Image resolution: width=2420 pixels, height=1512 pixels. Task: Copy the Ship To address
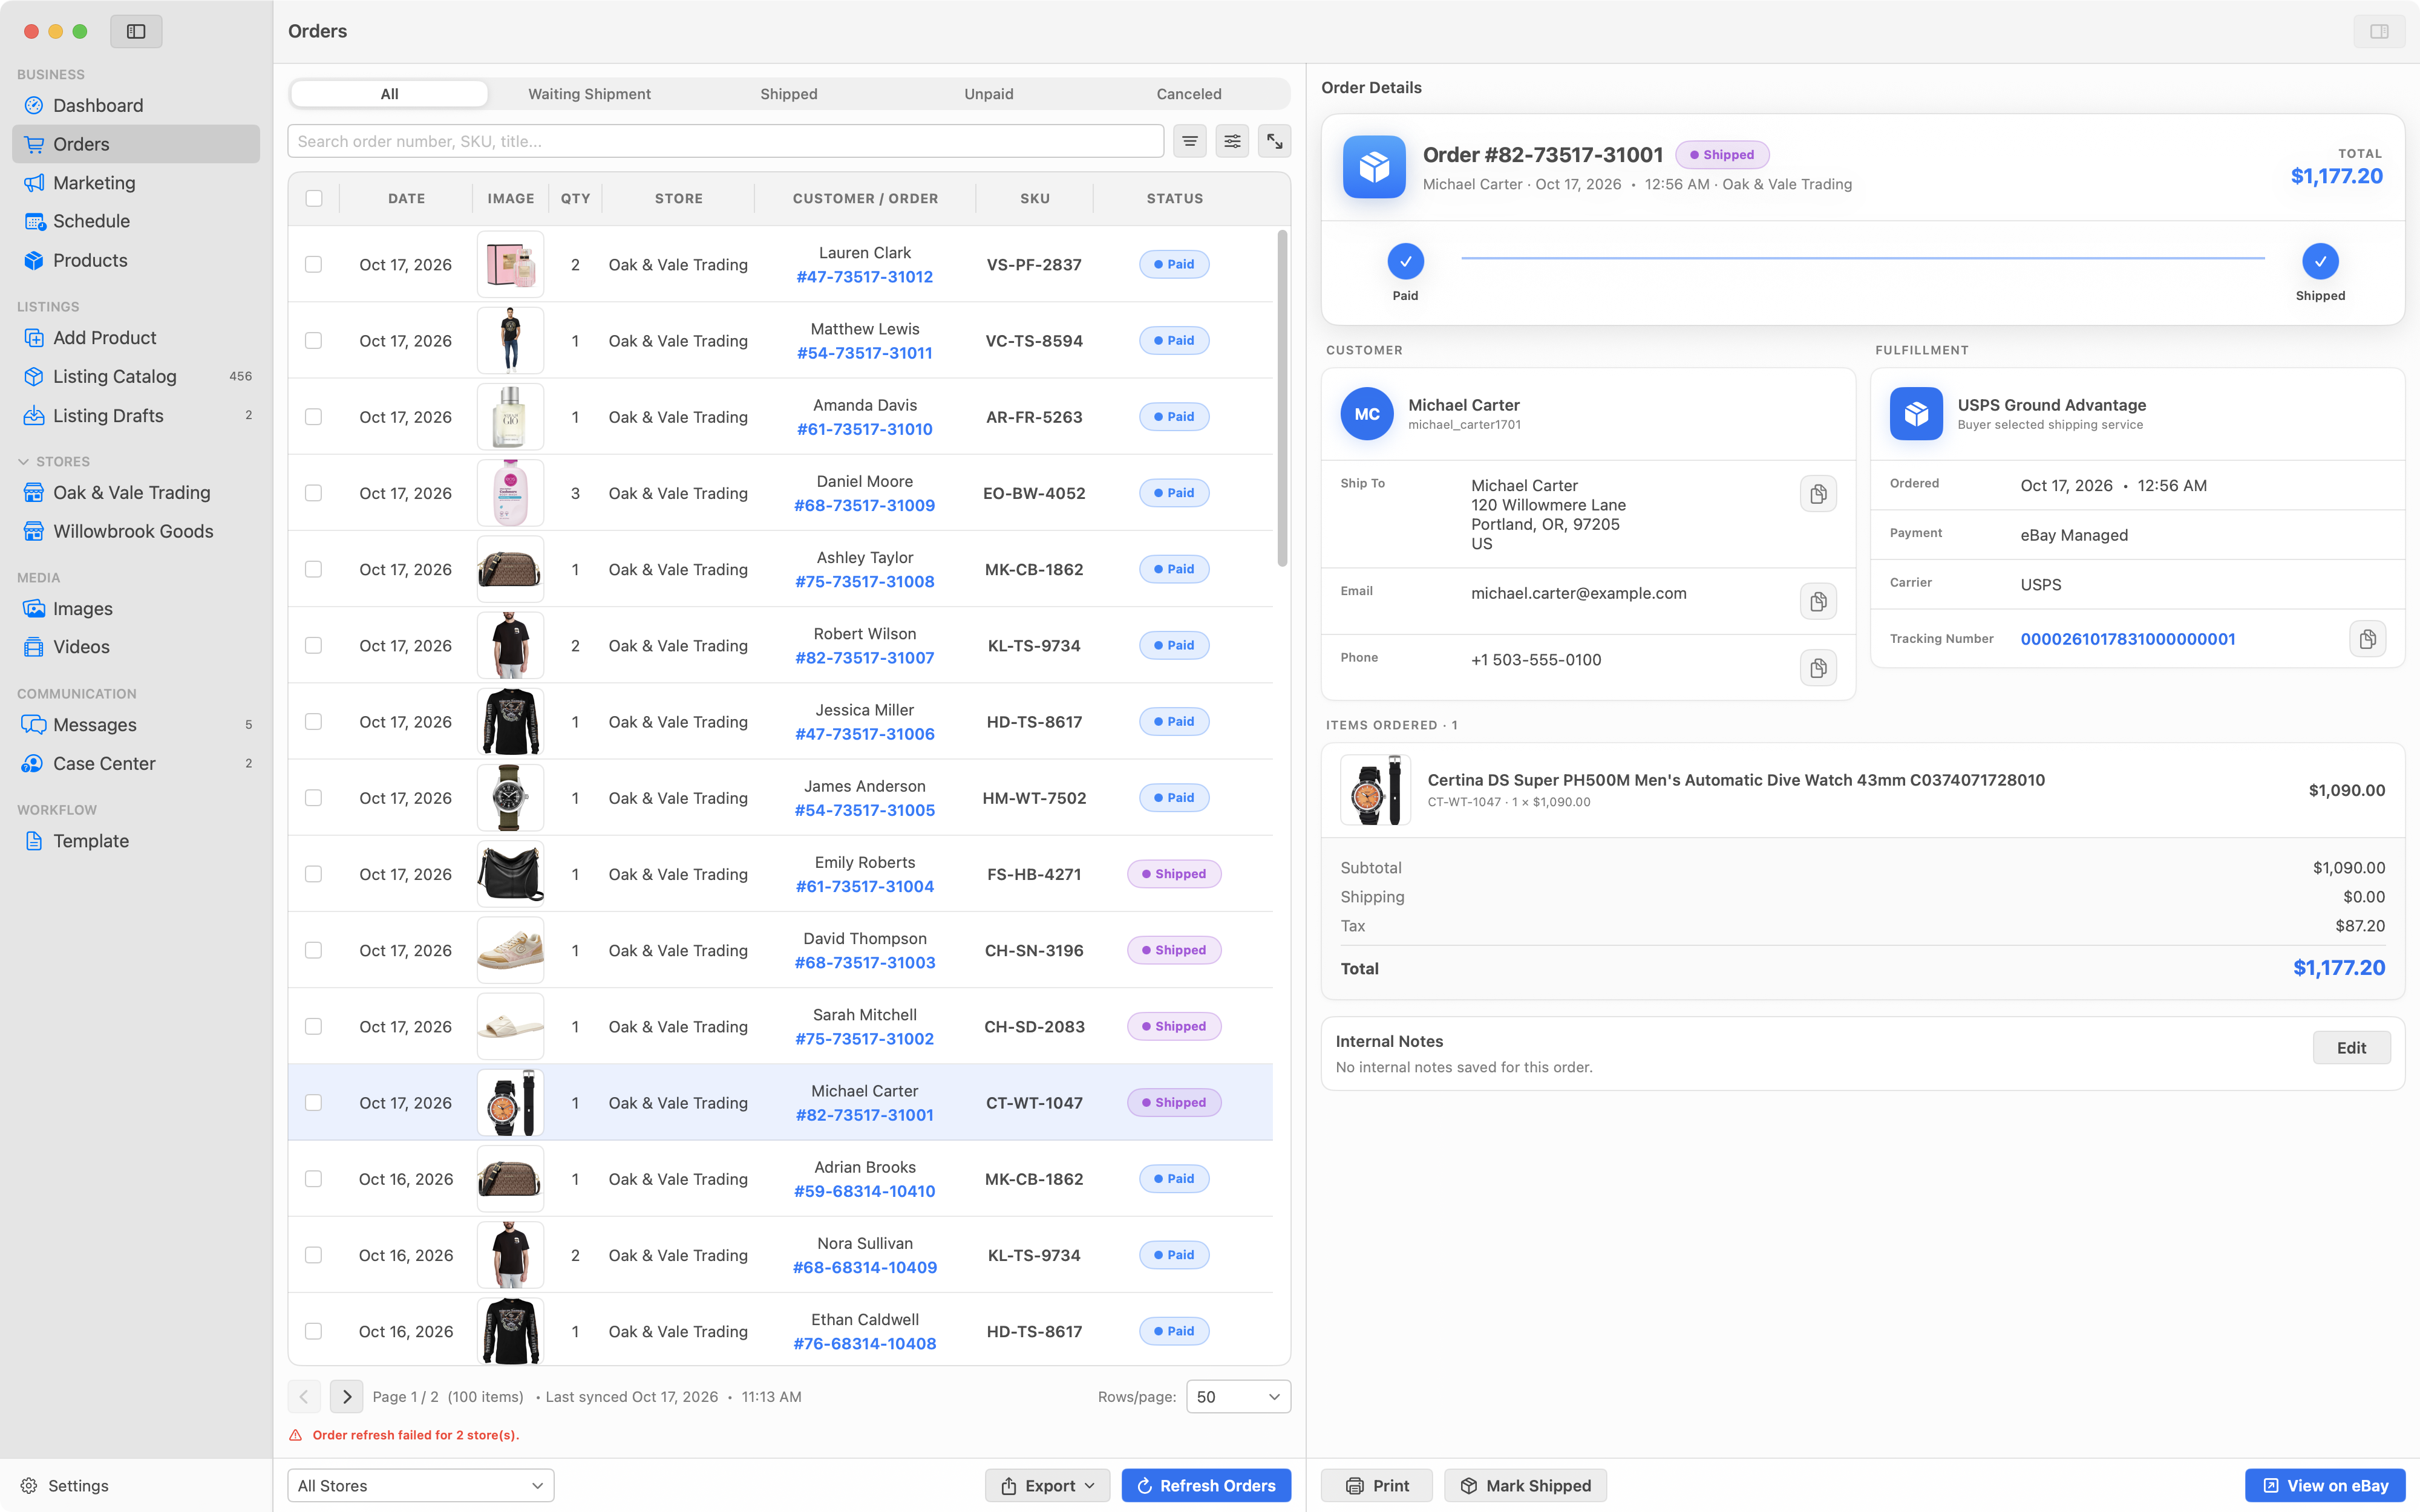point(1818,494)
